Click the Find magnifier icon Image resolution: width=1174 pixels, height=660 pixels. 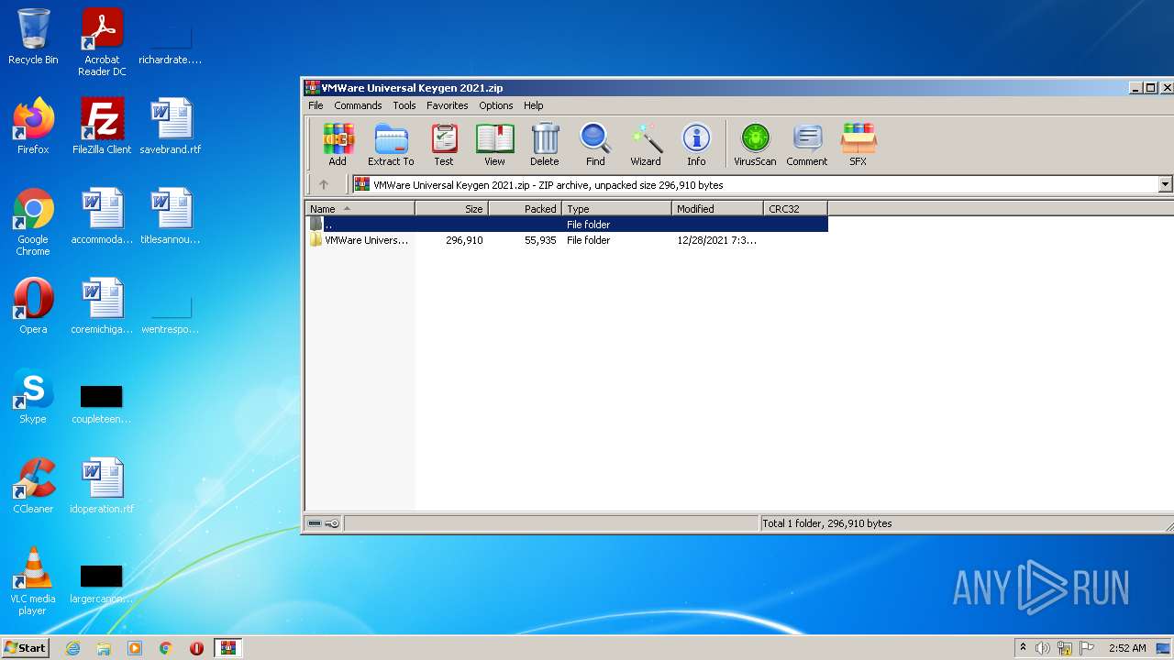595,145
